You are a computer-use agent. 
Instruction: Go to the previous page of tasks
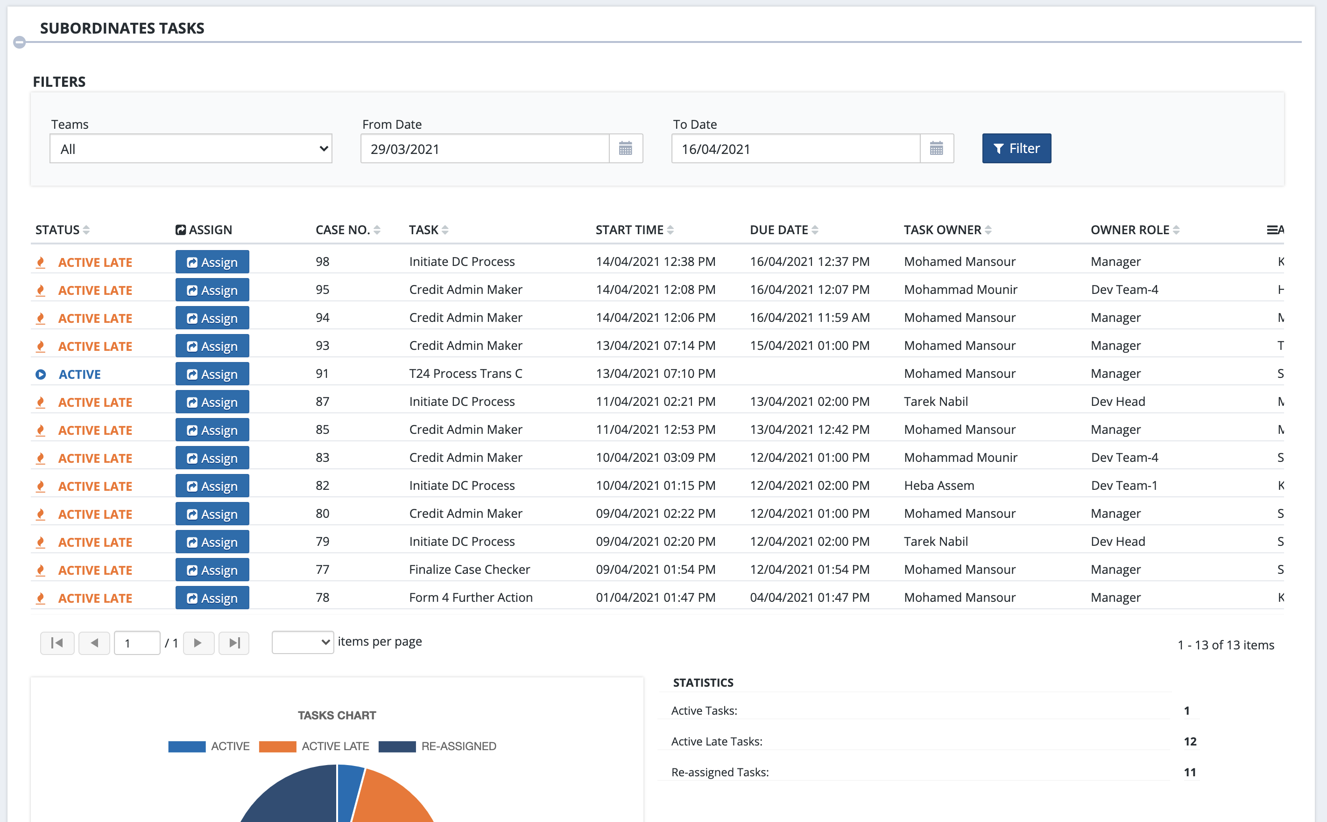click(x=94, y=643)
